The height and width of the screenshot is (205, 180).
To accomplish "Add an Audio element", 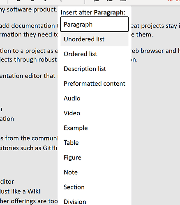I will [x=95, y=98].
